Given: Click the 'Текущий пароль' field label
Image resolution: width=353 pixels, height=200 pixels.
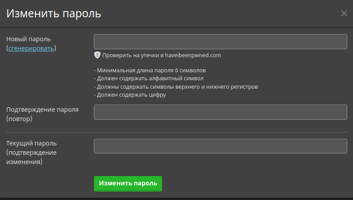Looking at the screenshot, I should 31,144.
